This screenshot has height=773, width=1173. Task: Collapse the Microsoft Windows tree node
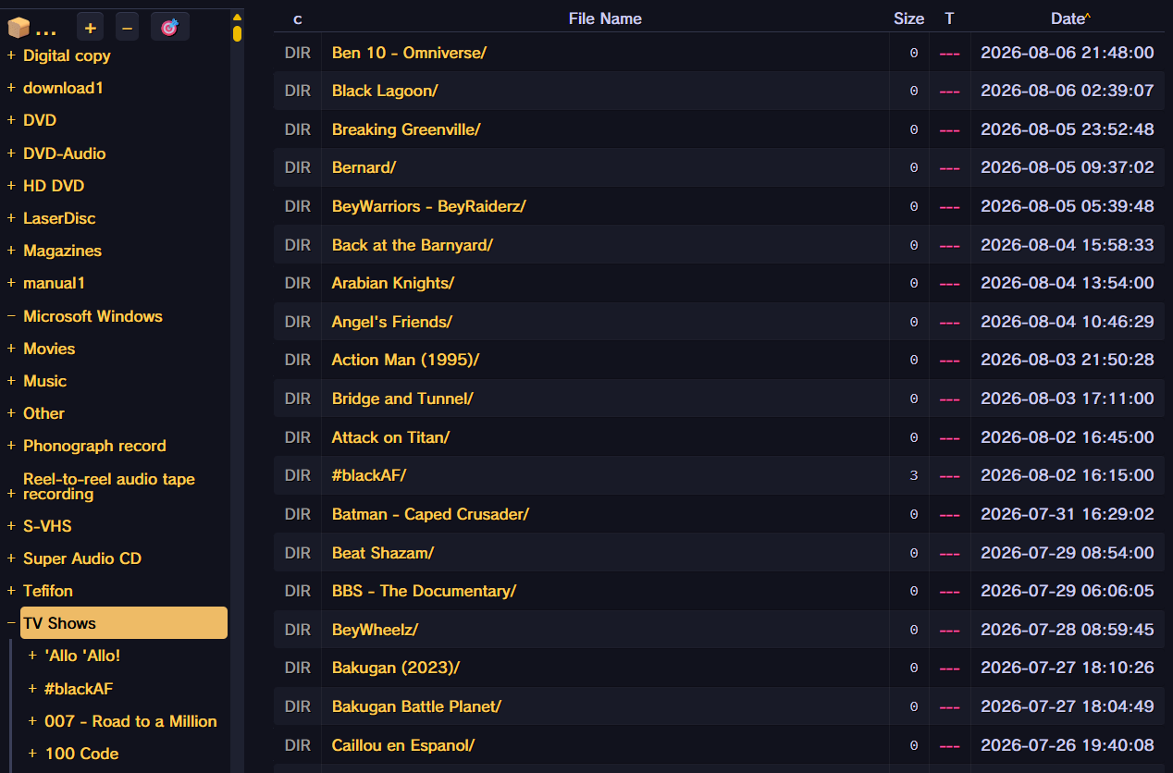11,316
